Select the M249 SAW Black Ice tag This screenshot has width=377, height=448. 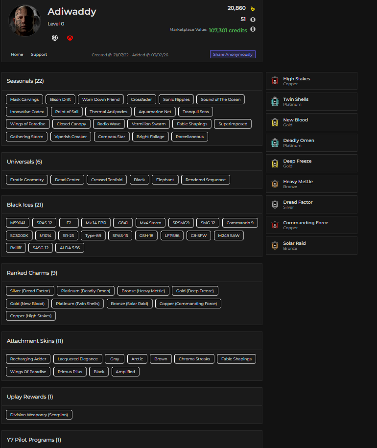click(229, 236)
